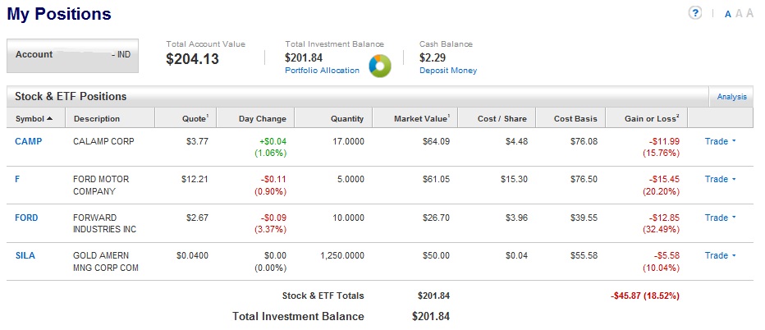
Task: Select the smallest font size A
Action: [x=728, y=14]
